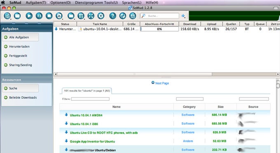Select Alle Aufgaben in sidebar
The width and height of the screenshot is (280, 153).
tap(20, 37)
